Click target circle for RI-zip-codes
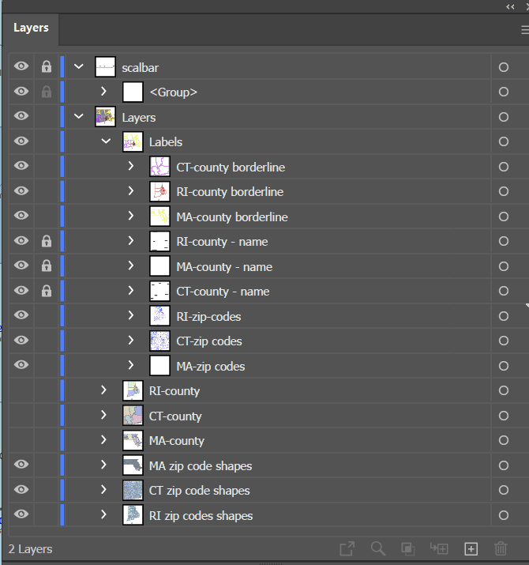529x565 pixels. [504, 316]
